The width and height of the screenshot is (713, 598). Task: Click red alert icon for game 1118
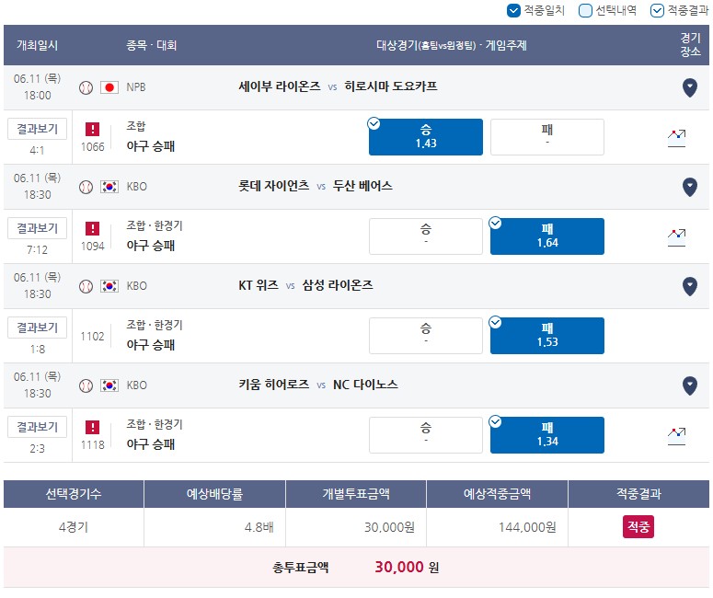click(x=92, y=427)
